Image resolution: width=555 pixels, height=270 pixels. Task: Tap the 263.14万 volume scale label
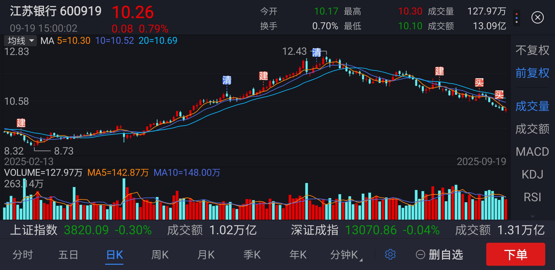(24, 184)
